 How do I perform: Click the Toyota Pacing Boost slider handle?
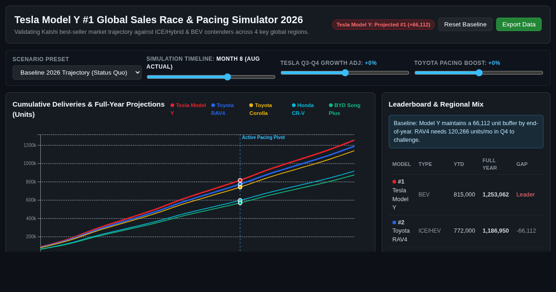[479, 73]
